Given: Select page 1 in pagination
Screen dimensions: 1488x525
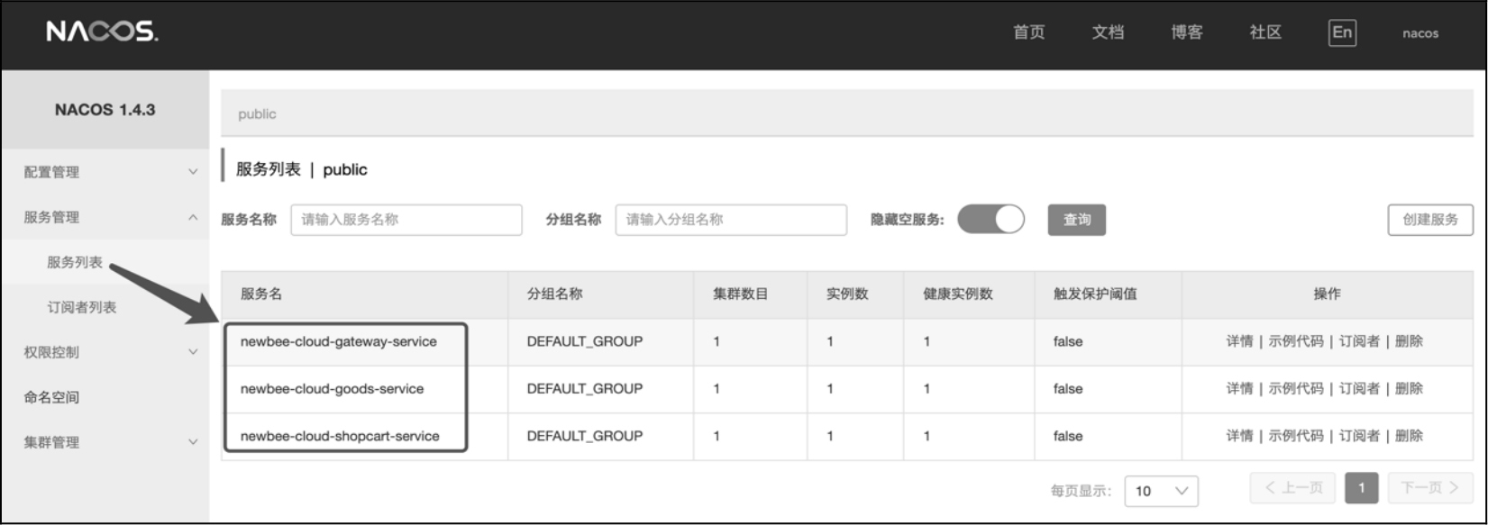Looking at the screenshot, I should point(1362,487).
